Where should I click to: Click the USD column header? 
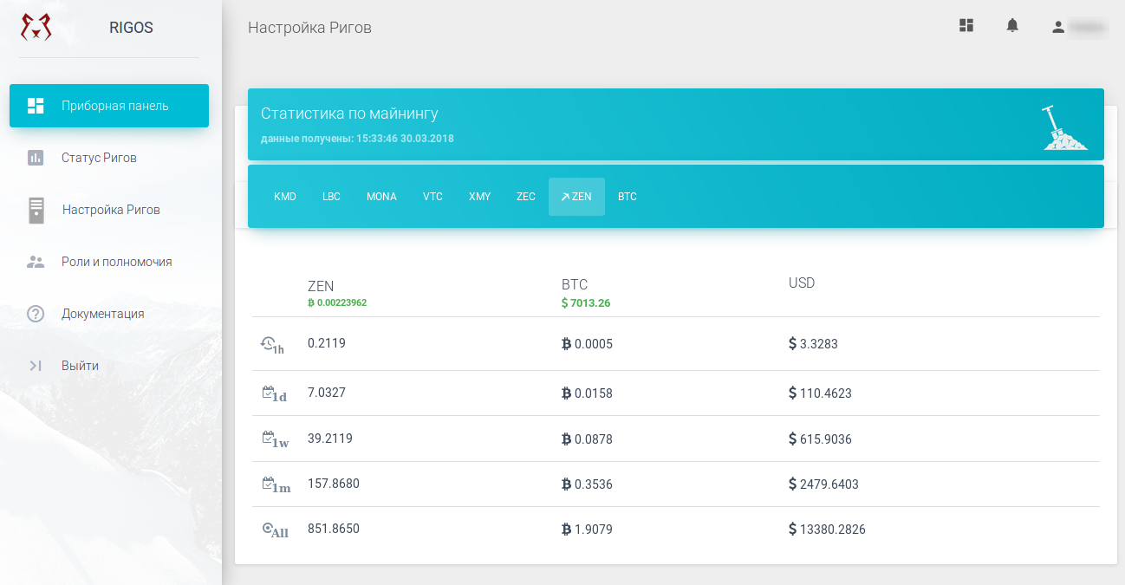(x=802, y=283)
